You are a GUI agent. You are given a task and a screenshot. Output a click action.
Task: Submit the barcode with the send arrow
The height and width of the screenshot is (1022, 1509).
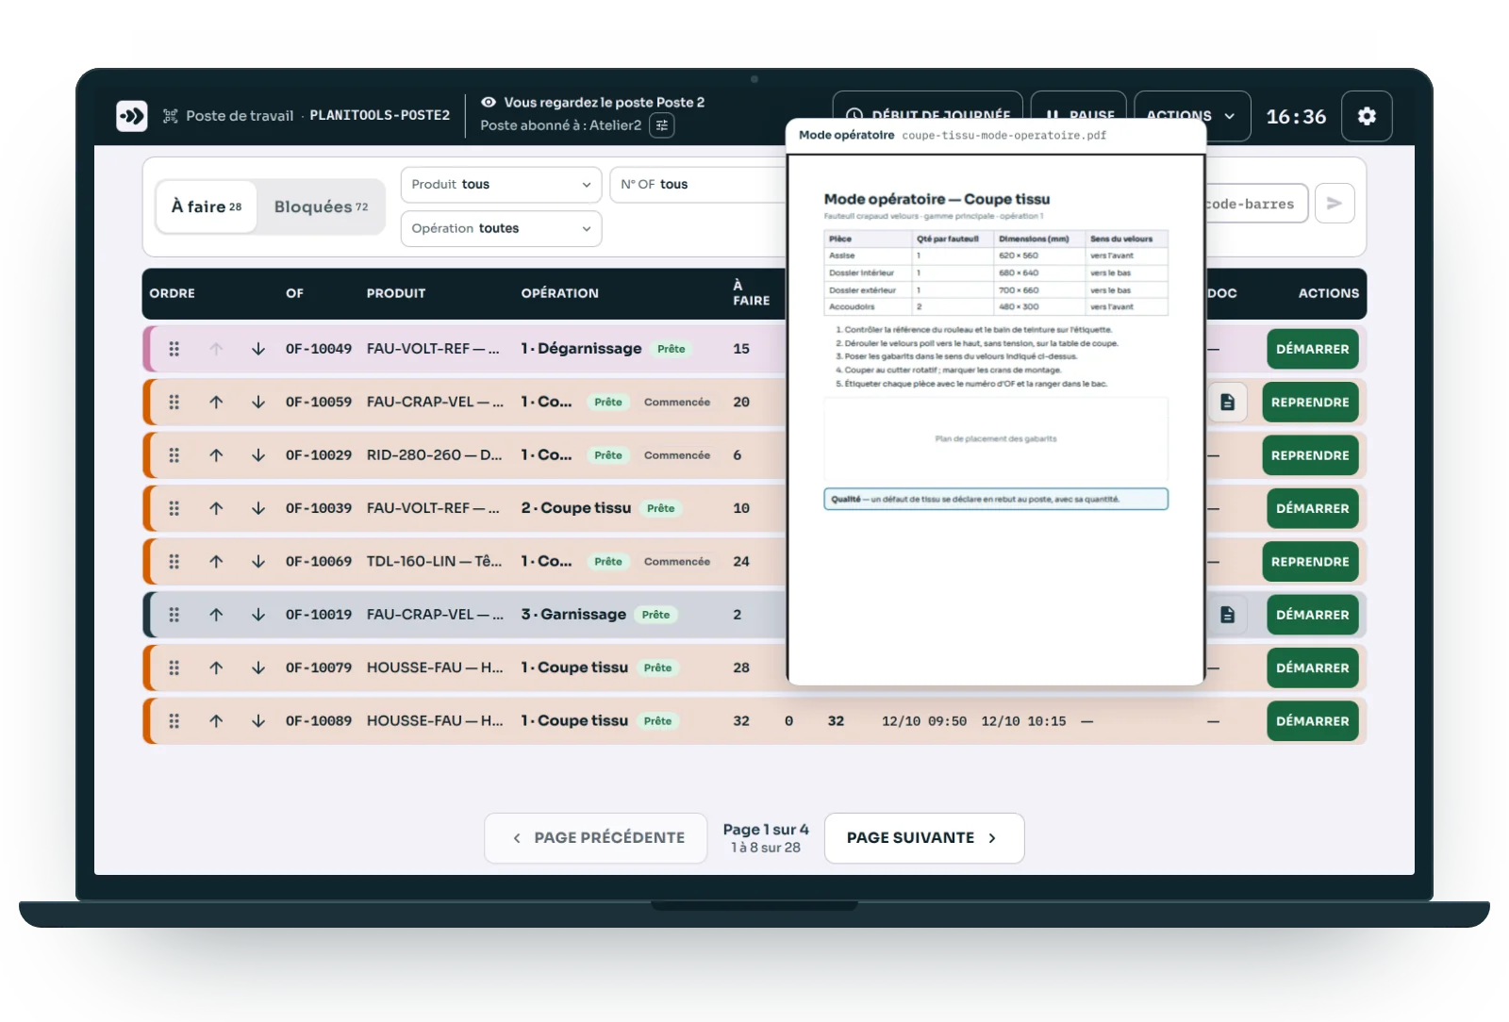click(x=1335, y=204)
